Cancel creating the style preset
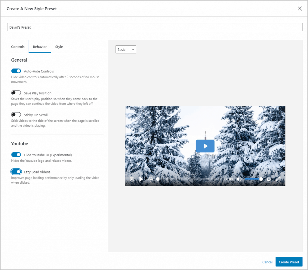308x270 pixels. pyautogui.click(x=267, y=262)
